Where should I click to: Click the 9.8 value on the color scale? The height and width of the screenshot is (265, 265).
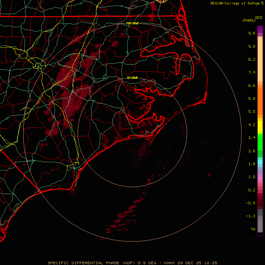tap(252, 33)
